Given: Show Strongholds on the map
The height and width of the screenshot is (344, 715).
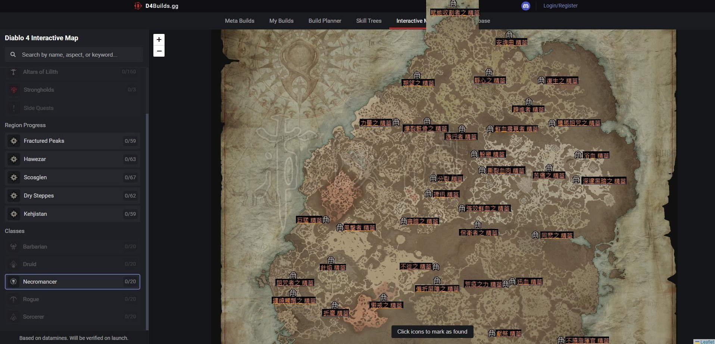Looking at the screenshot, I should click(72, 90).
